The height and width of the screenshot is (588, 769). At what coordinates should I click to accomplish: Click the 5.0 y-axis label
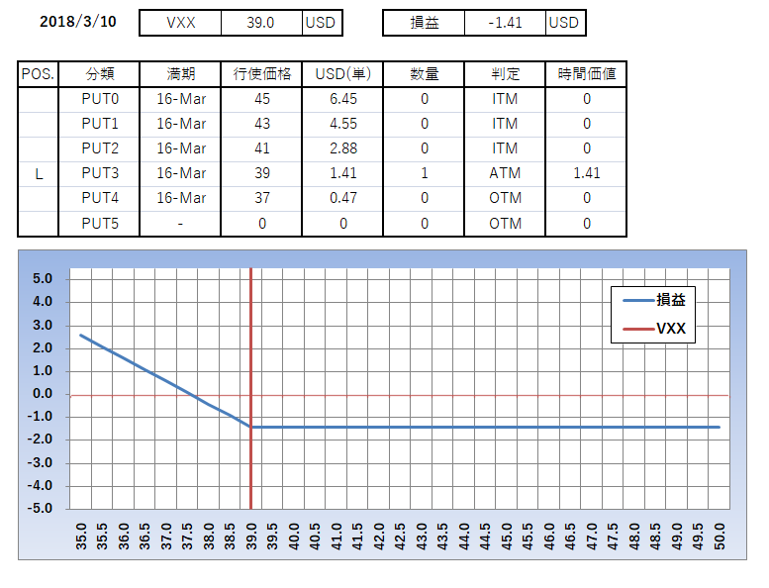click(x=43, y=279)
